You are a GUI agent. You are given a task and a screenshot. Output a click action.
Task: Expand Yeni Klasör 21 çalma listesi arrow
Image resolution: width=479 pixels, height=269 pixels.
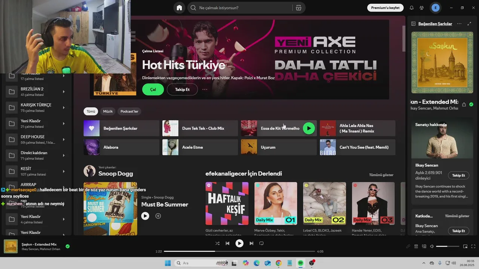(64, 123)
